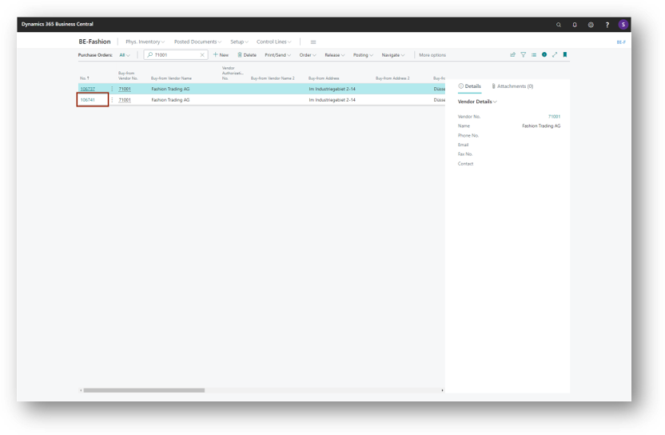
Task: Click the BE-Fashion company title
Action: click(x=94, y=42)
